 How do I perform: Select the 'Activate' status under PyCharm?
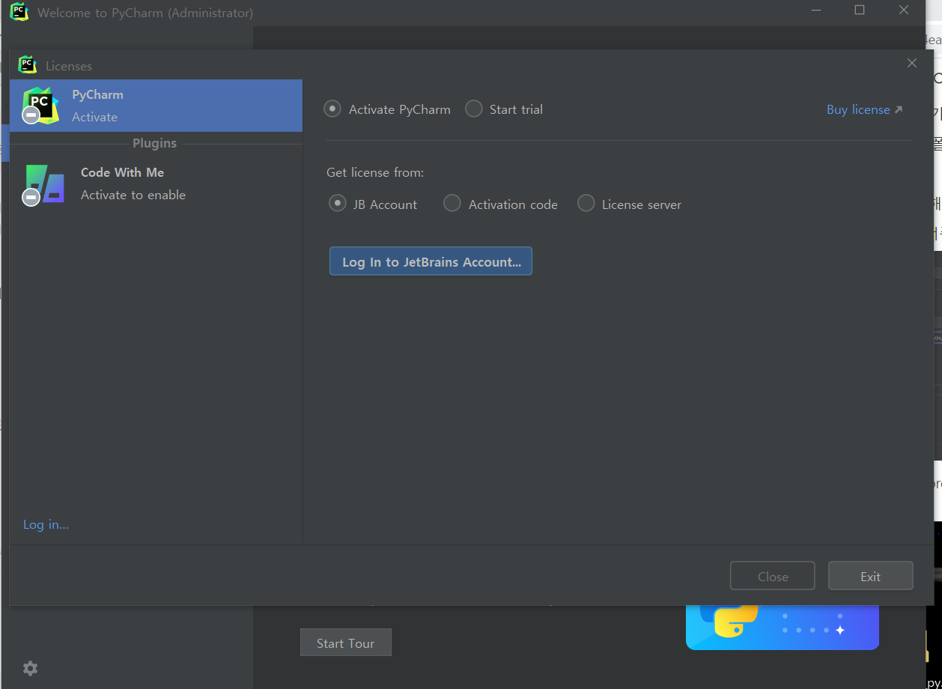click(94, 117)
